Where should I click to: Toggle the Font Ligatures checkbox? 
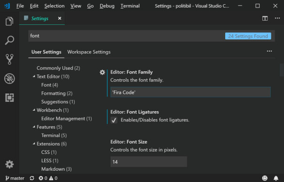click(114, 120)
